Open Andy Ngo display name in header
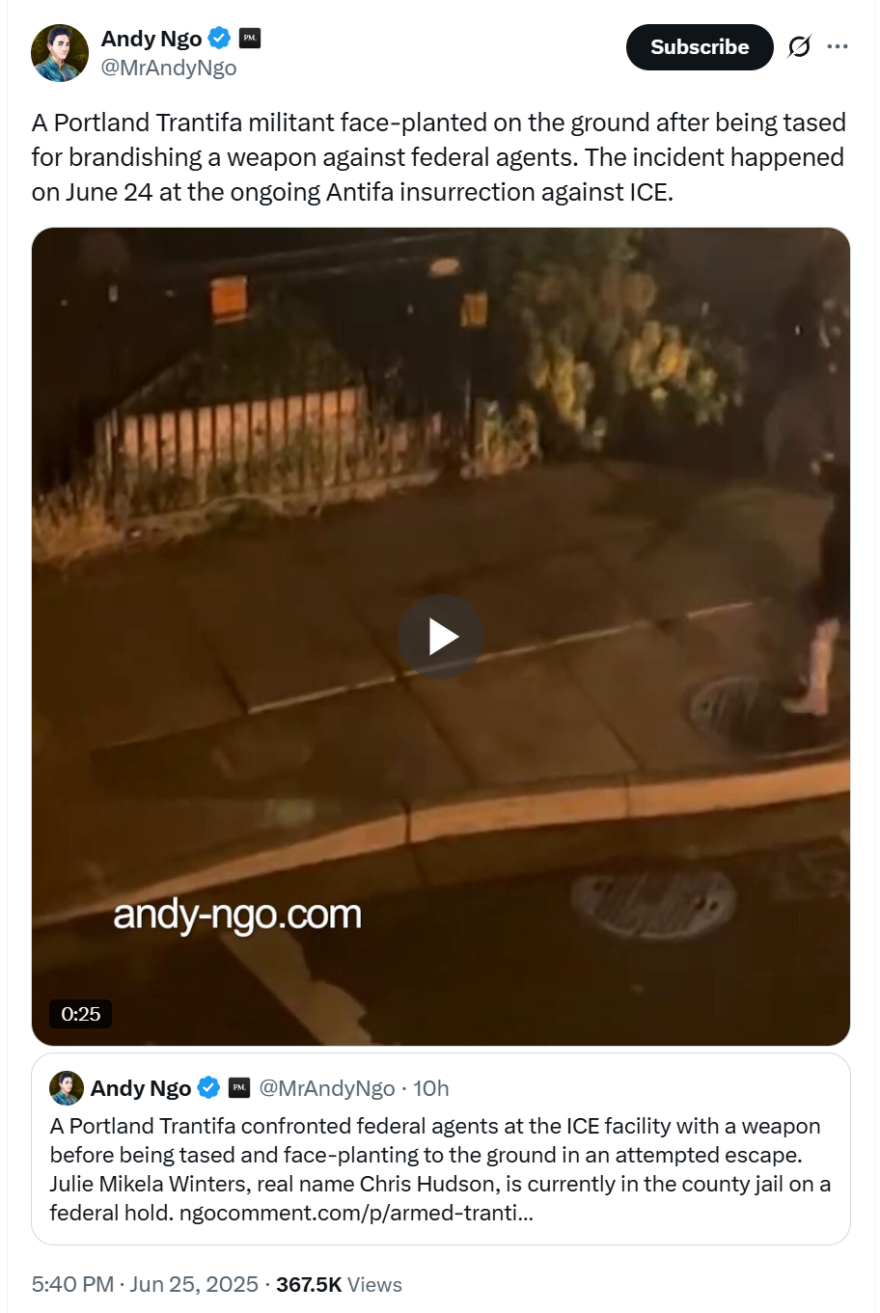 tap(151, 39)
